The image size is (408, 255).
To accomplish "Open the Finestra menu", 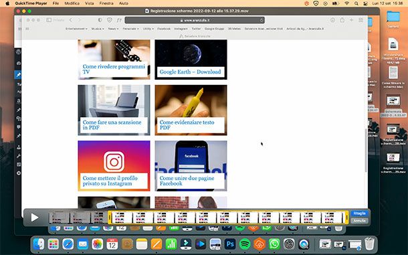I will pos(106,3).
